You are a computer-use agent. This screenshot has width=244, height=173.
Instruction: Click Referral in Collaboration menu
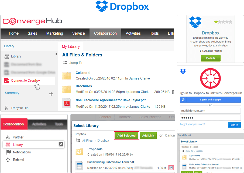pos(19,160)
